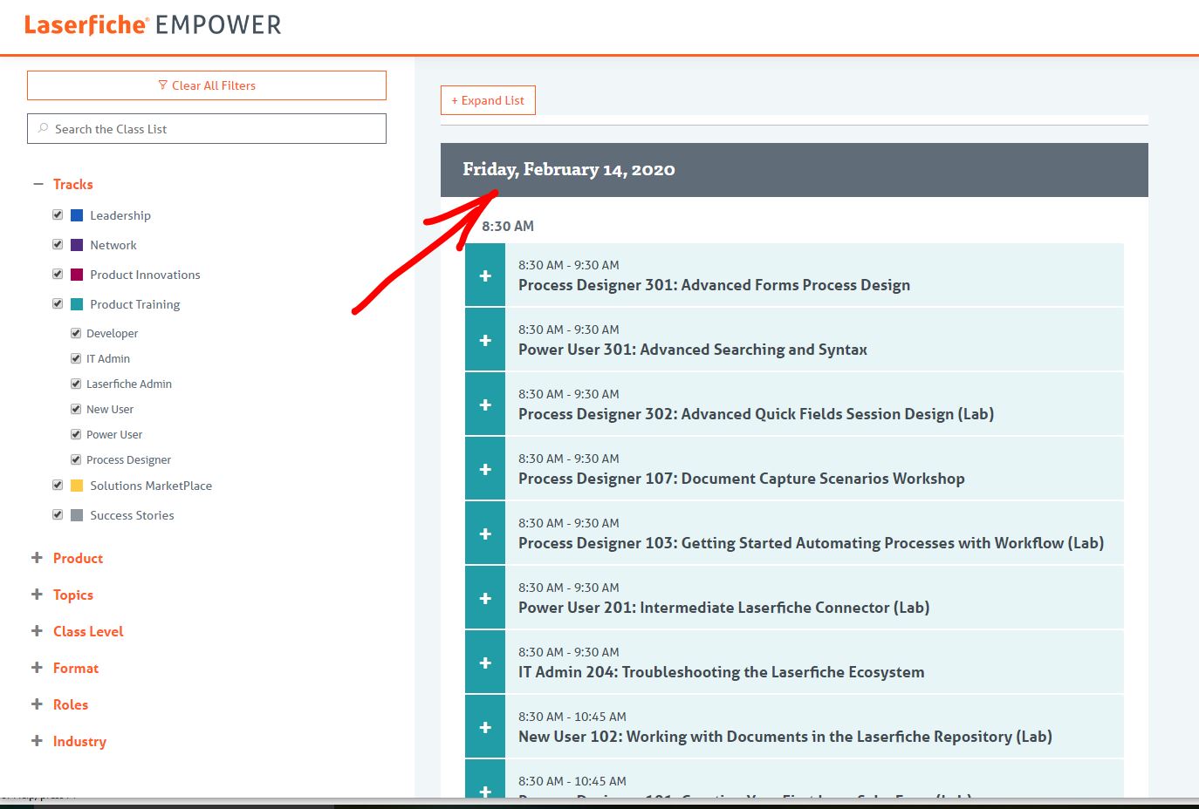Uncheck the Product Innovations checkbox
Image resolution: width=1199 pixels, height=809 pixels.
point(58,274)
